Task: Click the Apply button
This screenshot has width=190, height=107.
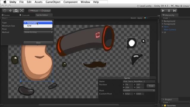Action: (x=140, y=18)
